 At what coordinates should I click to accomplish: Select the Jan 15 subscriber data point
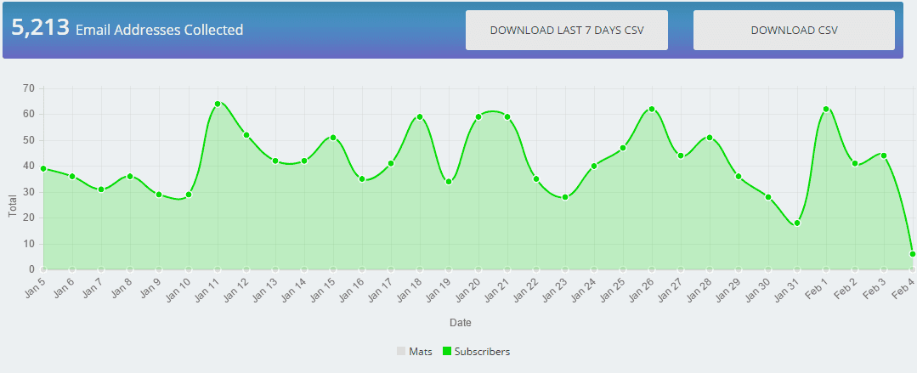pyautogui.click(x=333, y=138)
